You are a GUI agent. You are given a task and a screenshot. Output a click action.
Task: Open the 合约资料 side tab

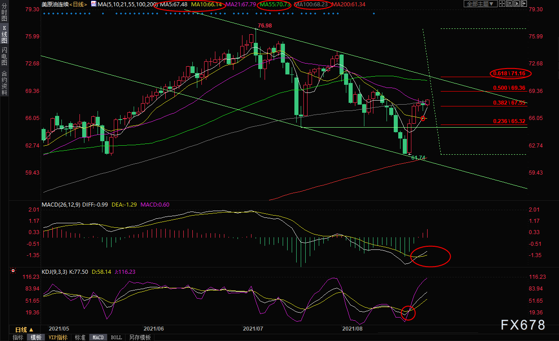(x=4, y=83)
